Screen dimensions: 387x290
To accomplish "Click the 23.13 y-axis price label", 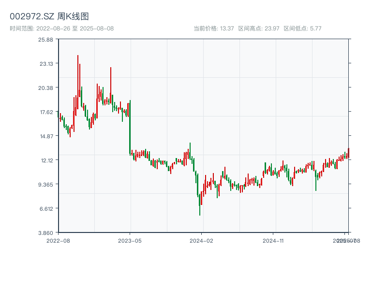I will coord(46,63).
